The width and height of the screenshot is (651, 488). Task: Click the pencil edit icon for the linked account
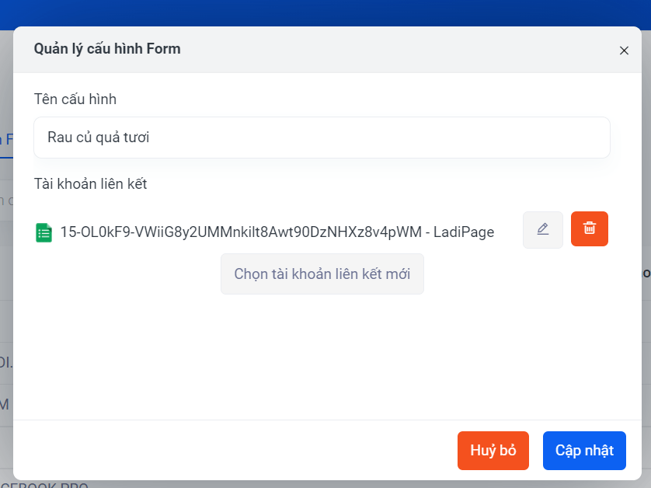coord(543,230)
